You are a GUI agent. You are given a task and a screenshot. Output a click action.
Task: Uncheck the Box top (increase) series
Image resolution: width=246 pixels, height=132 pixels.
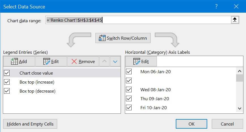pos(7,82)
